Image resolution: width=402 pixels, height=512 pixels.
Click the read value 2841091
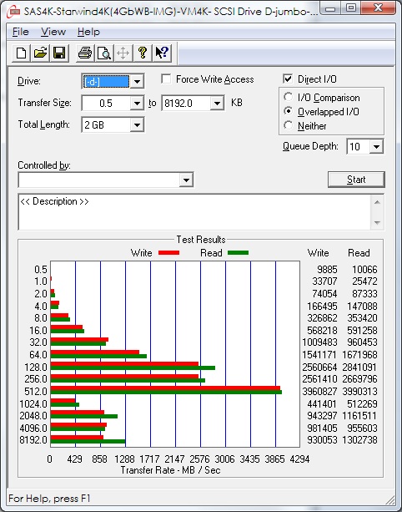(360, 367)
